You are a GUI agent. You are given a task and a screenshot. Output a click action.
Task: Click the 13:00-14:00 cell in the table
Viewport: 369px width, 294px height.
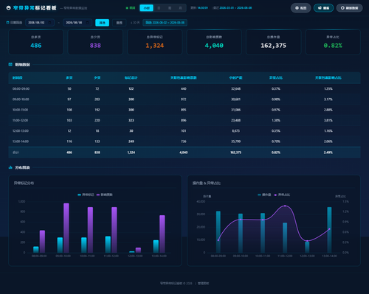(21, 141)
